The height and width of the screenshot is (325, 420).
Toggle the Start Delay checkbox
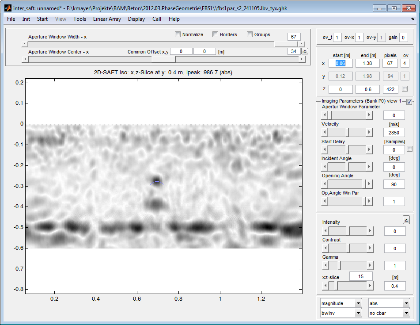409,149
